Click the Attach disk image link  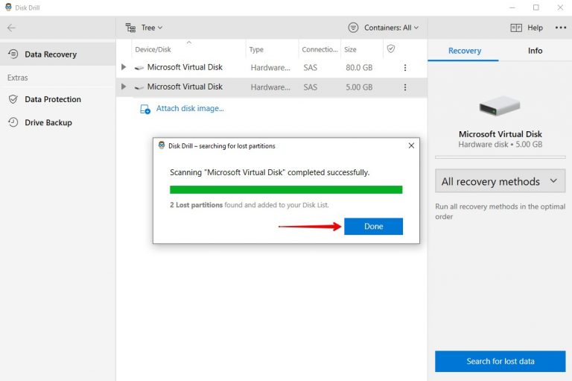(x=189, y=109)
